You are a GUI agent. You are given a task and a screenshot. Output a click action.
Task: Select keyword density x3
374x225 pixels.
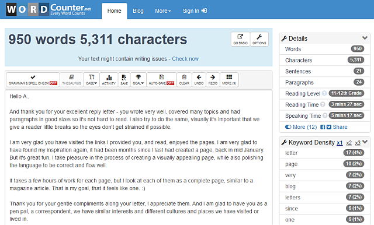click(358, 143)
